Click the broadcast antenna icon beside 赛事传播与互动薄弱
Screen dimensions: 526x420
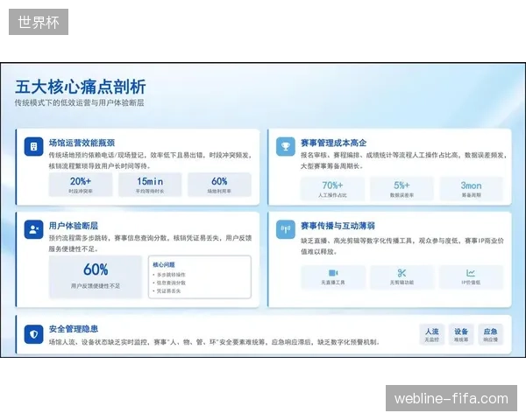tap(286, 229)
